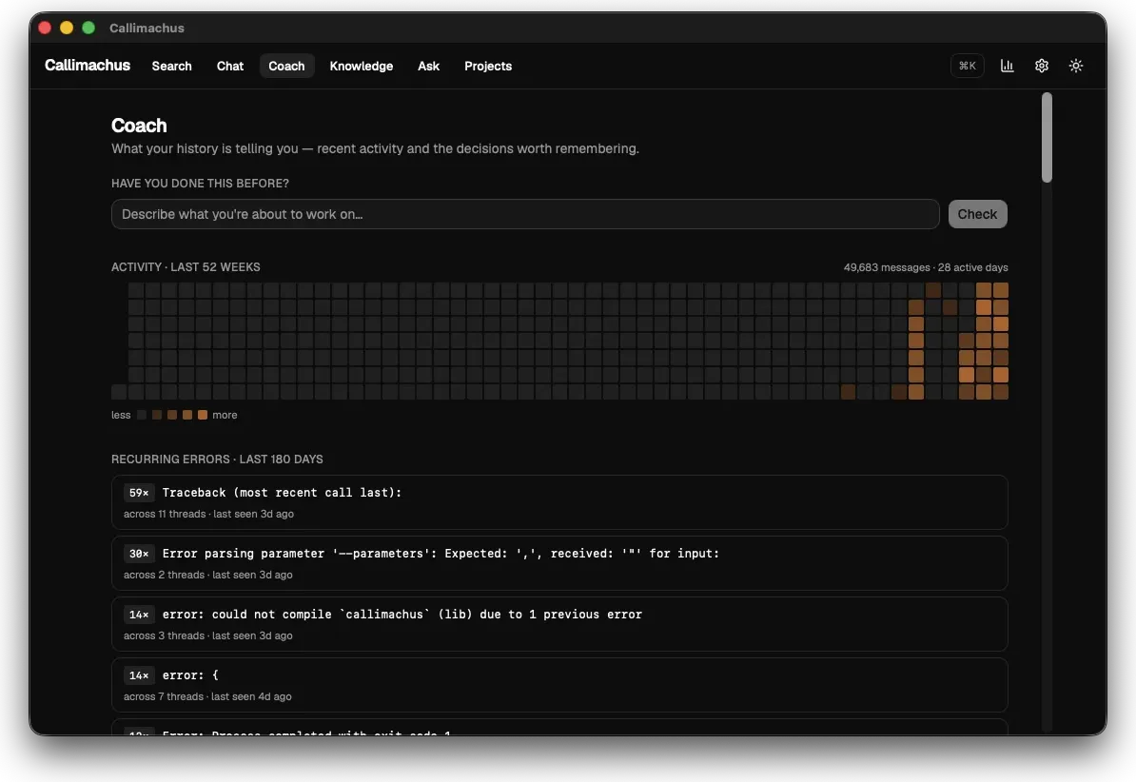Select the Coach tab

tap(287, 66)
